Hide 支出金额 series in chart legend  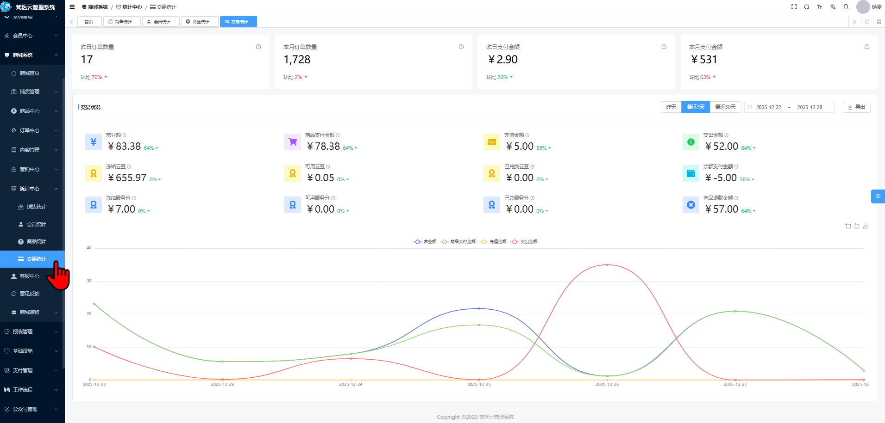(524, 242)
